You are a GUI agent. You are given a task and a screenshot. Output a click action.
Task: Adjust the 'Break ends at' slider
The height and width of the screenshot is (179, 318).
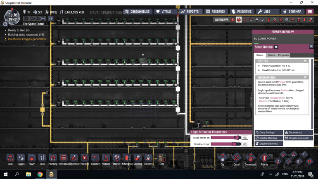225,144
